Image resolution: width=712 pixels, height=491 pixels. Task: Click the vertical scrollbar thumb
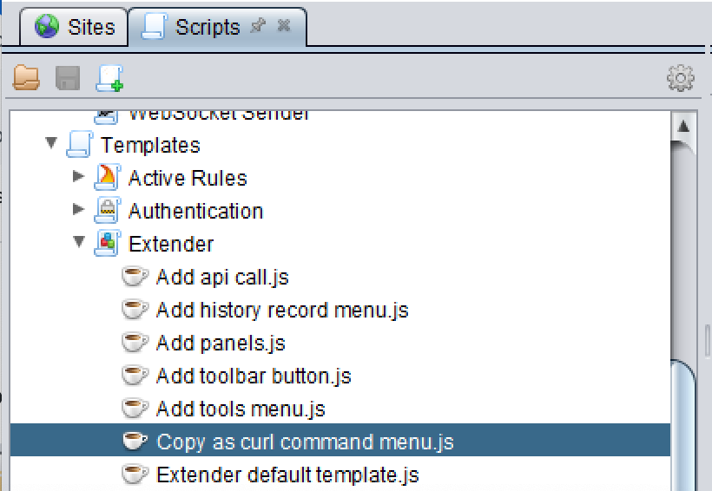click(x=683, y=425)
